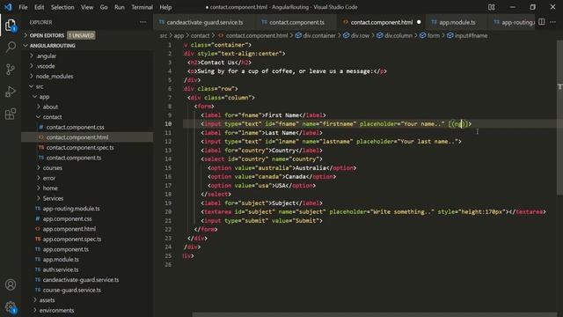Open Terminal menu
Screen dimensions: 563x317
coord(142,7)
